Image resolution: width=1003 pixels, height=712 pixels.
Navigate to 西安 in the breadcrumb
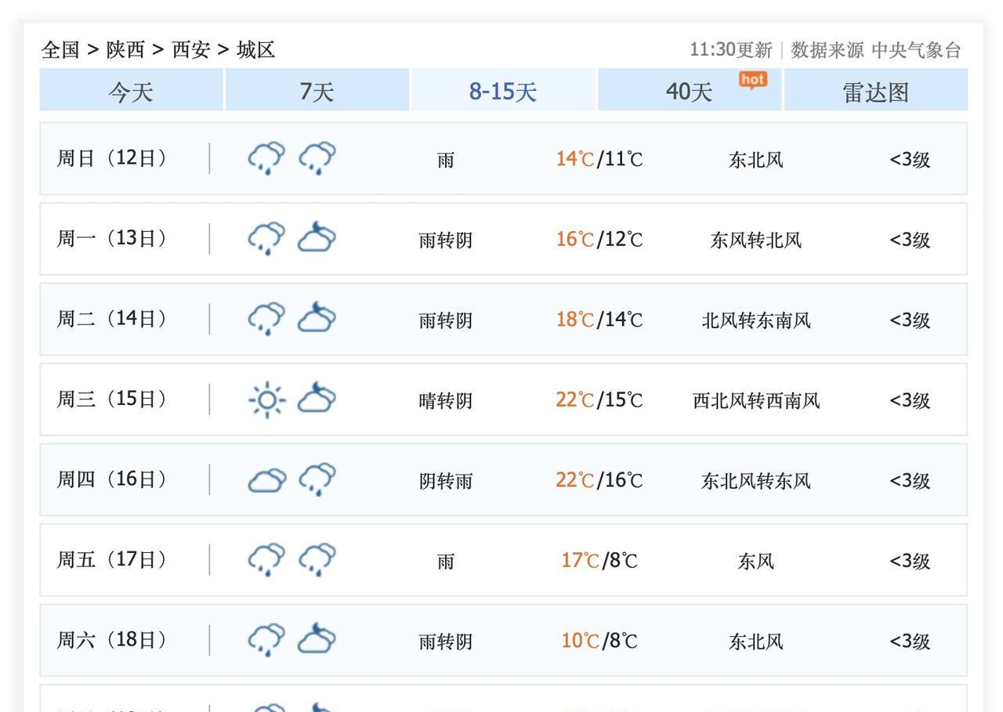tap(191, 50)
